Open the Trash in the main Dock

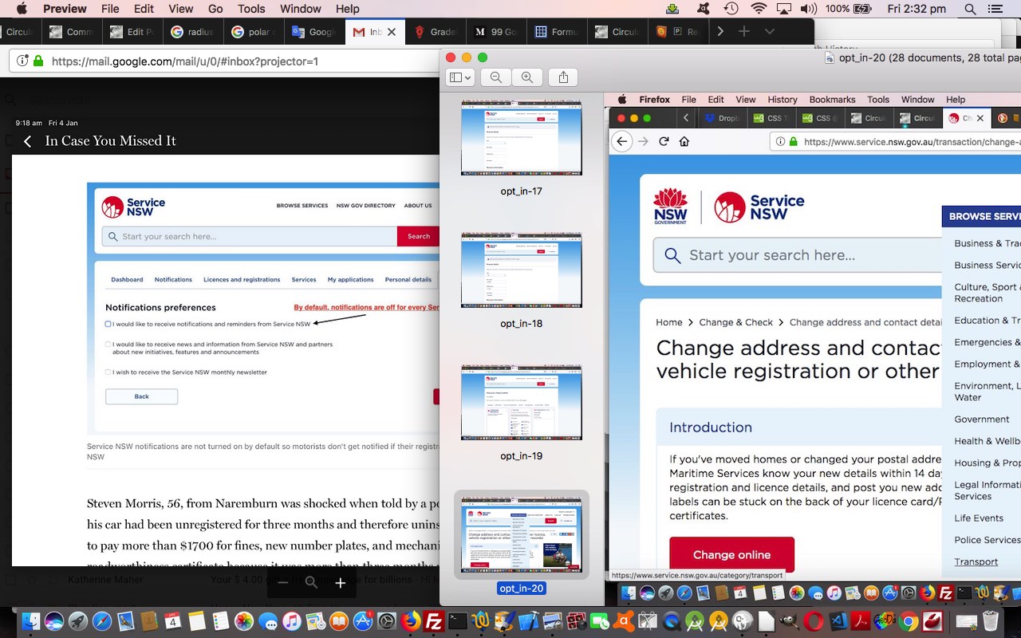pos(991,621)
